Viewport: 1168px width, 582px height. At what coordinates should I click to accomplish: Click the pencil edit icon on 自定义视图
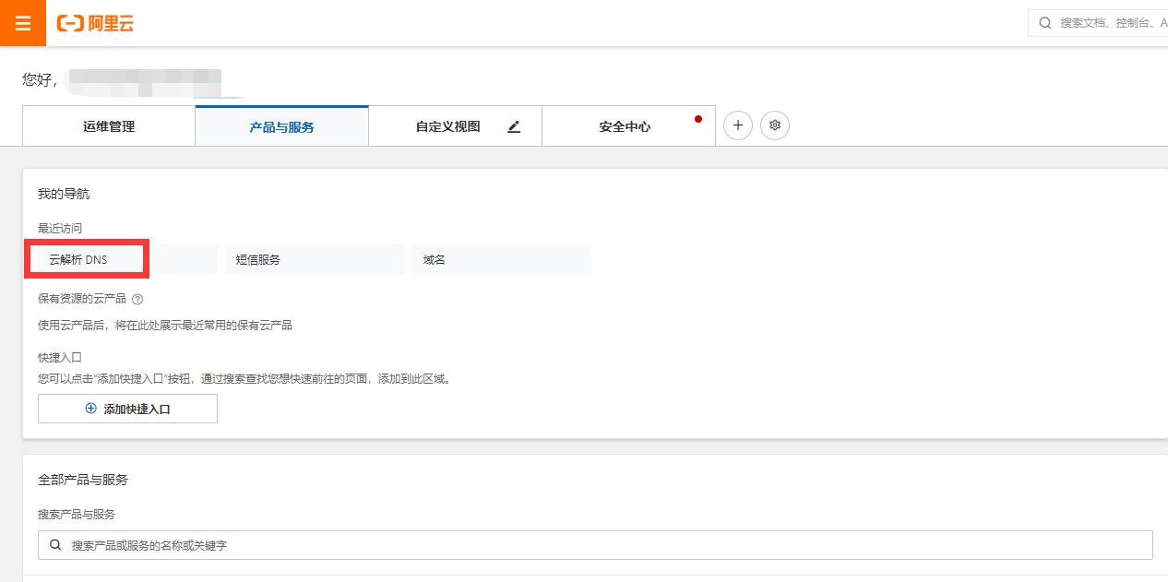tap(514, 126)
